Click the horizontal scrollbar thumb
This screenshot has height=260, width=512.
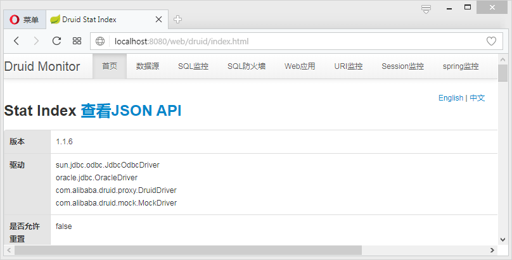click(188, 251)
